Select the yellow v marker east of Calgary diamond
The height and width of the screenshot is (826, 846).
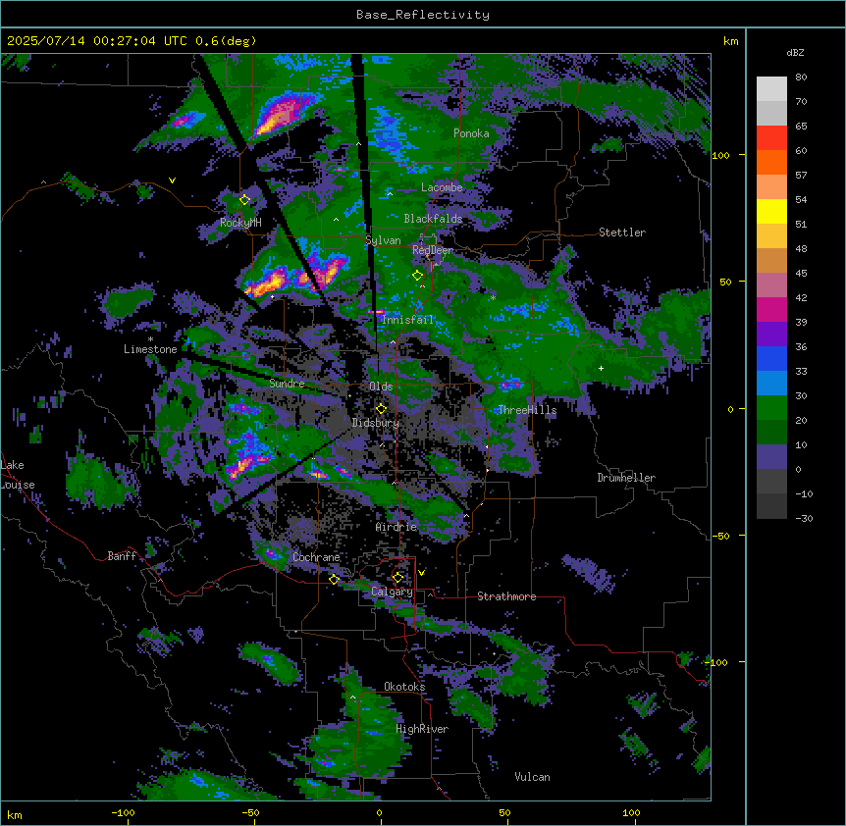pos(421,573)
